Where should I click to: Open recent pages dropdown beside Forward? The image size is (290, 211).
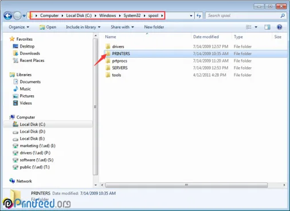(24, 16)
